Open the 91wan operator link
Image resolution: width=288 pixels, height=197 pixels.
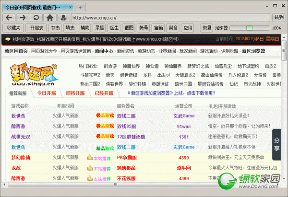tap(184, 127)
